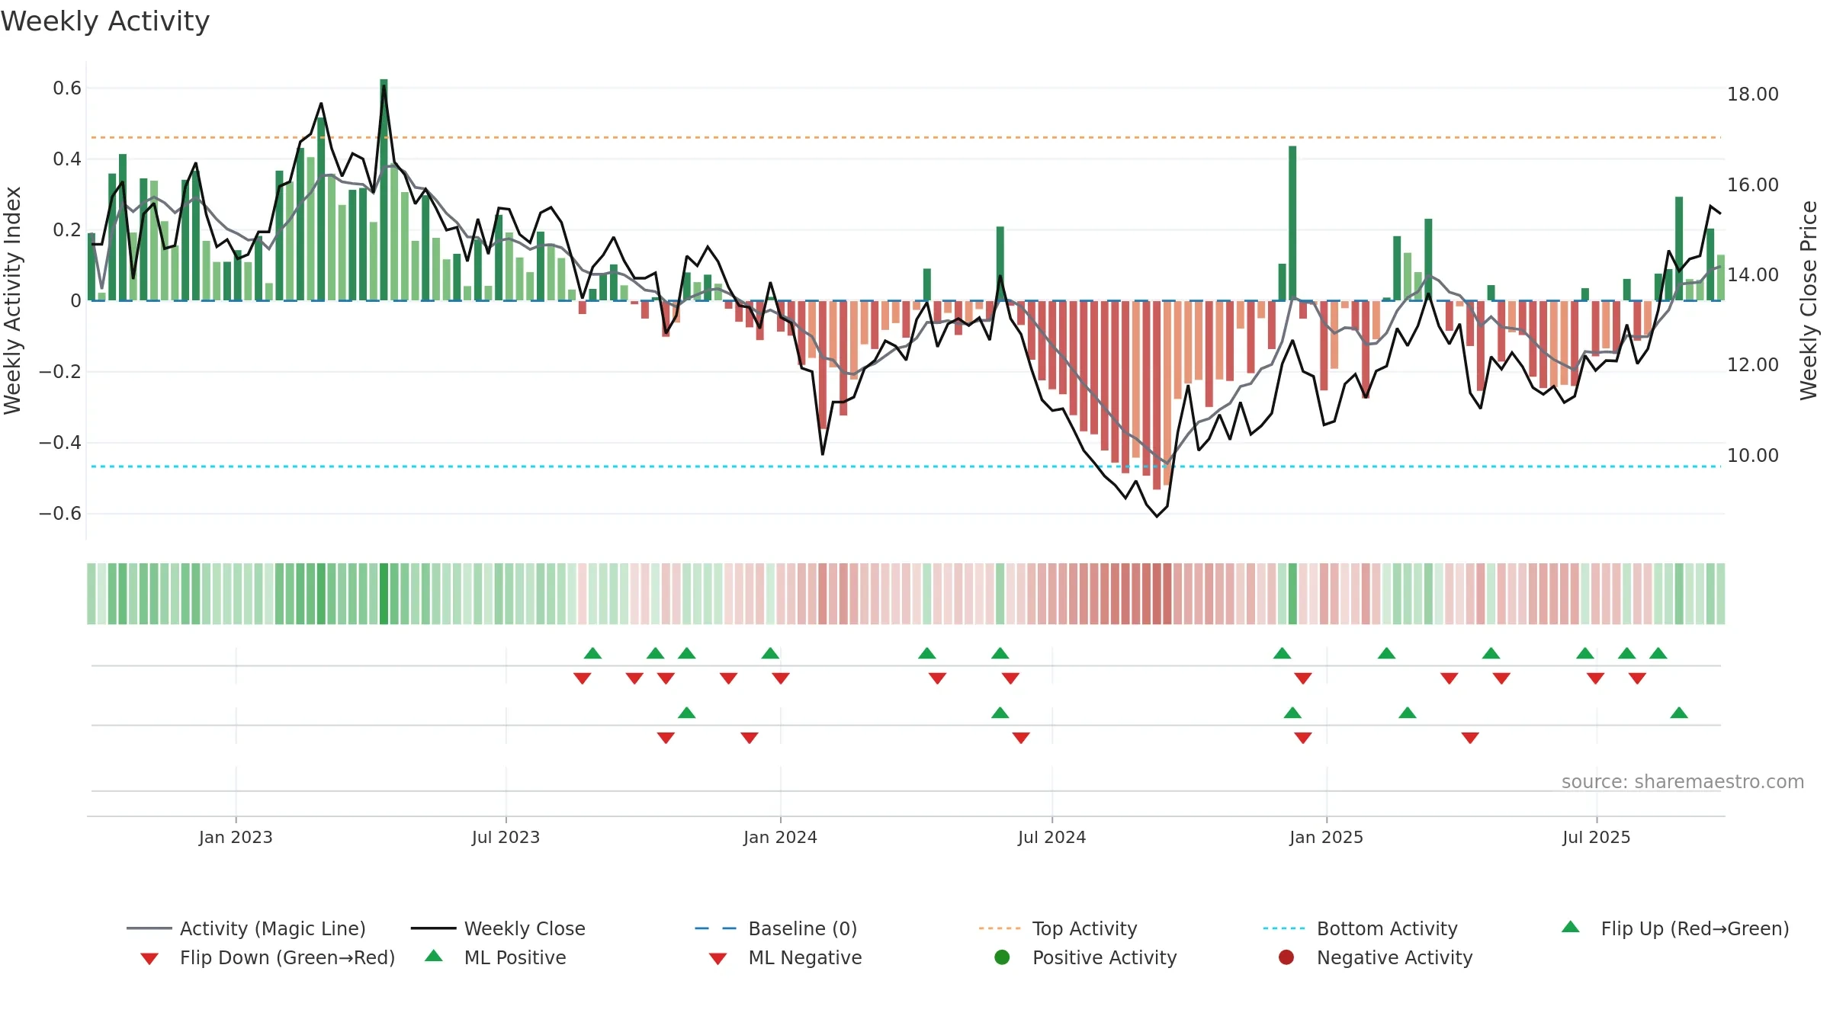Click the Weekly Activity Index axis title
This screenshot has width=1830, height=1029.
[x=12, y=300]
